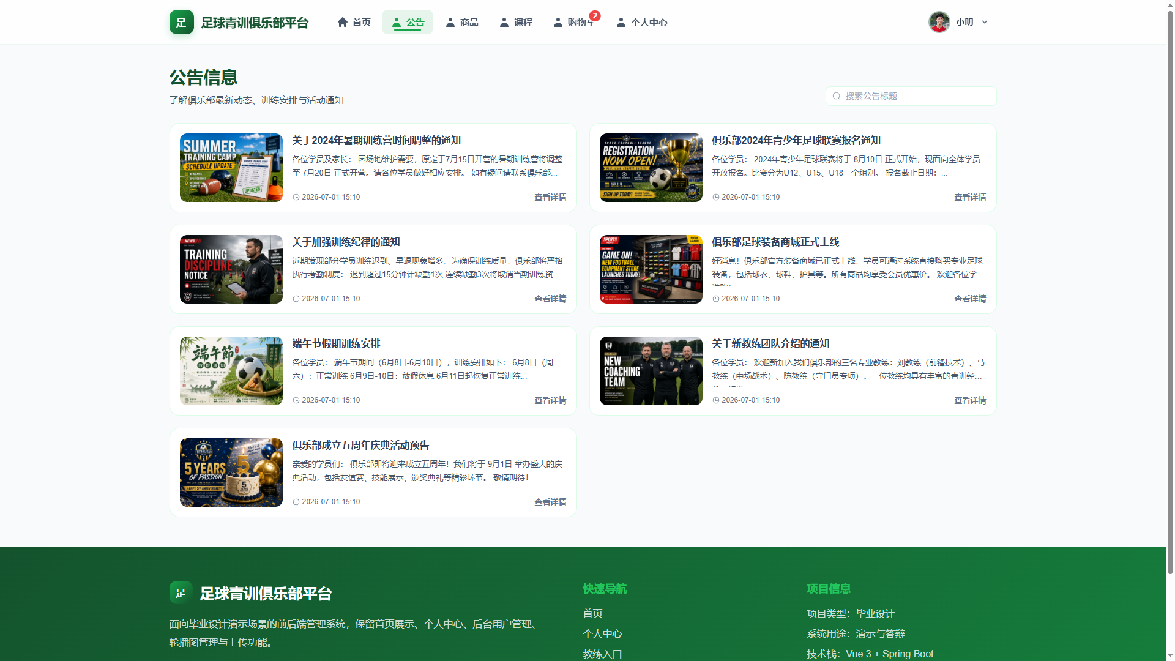This screenshot has width=1175, height=661.
Task: Open 查看详情 for 新教练团队介绍的通知
Action: point(970,400)
